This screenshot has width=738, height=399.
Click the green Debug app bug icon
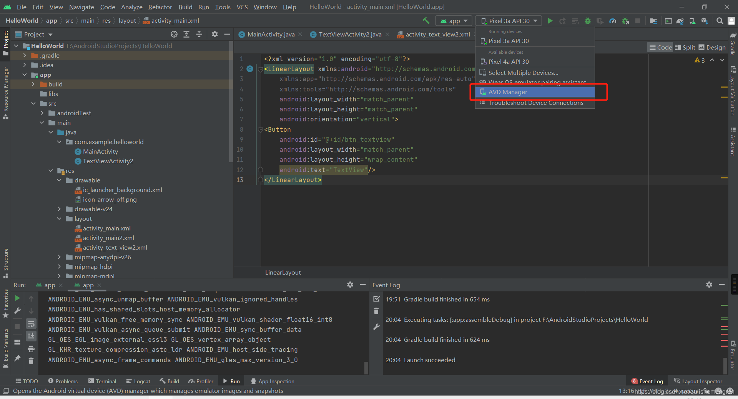pyautogui.click(x=587, y=21)
